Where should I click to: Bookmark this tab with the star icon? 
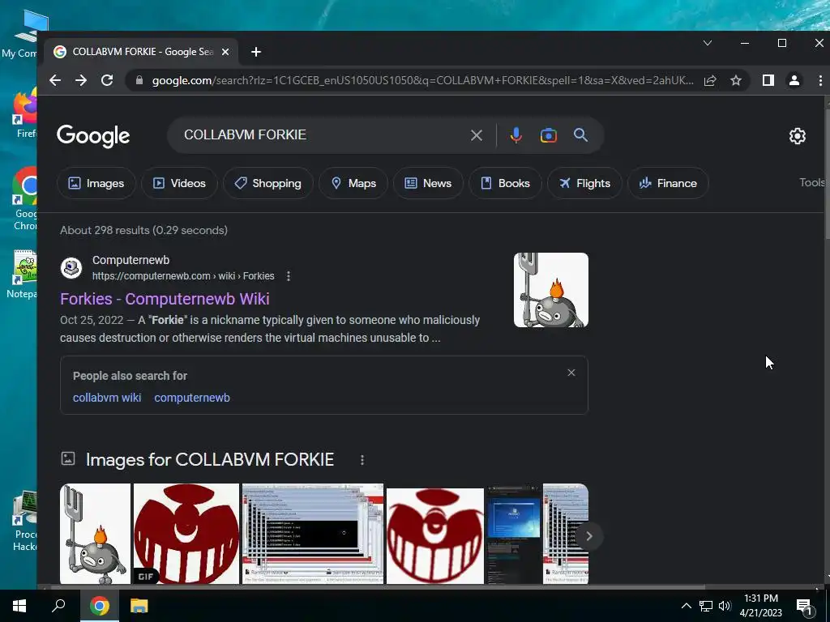point(736,80)
